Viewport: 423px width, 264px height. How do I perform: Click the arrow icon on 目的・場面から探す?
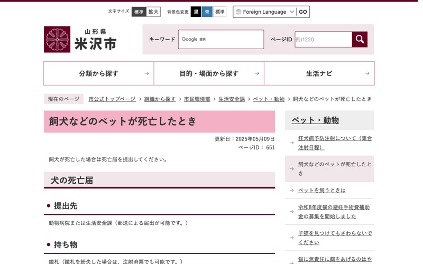257,73
